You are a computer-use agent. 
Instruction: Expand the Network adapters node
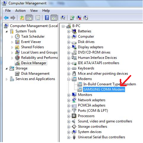coord(69,100)
